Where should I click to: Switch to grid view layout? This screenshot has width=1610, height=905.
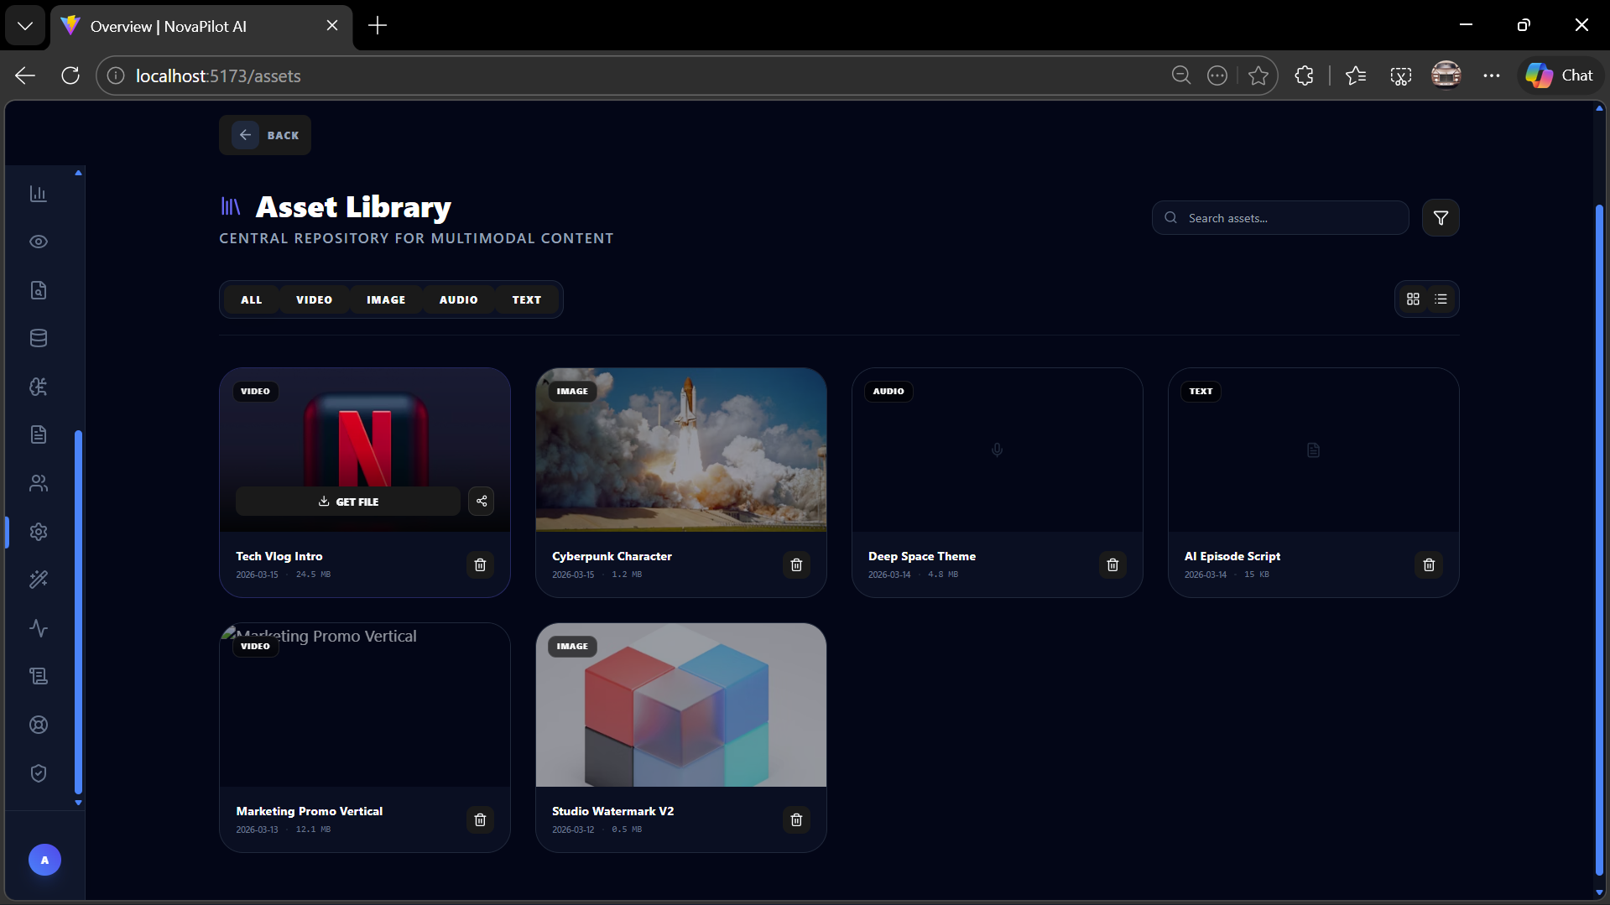(x=1413, y=299)
